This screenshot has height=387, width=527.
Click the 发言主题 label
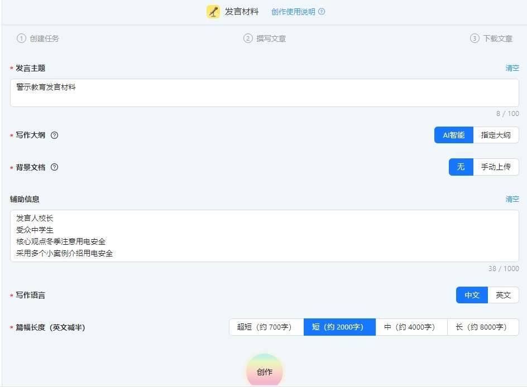[x=30, y=68]
